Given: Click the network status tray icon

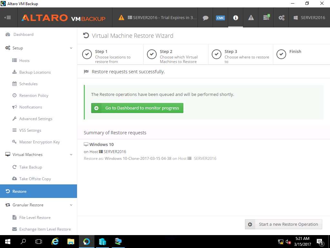Looking at the screenshot, I should coord(281,242).
